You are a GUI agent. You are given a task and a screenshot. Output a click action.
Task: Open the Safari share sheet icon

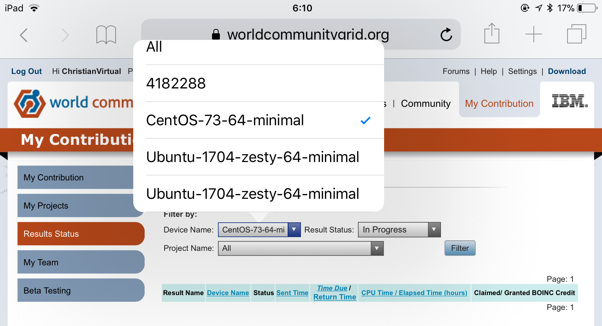tap(491, 34)
